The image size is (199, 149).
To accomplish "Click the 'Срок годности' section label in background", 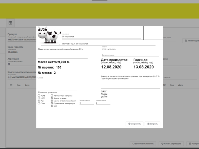I will [x=15, y=47].
